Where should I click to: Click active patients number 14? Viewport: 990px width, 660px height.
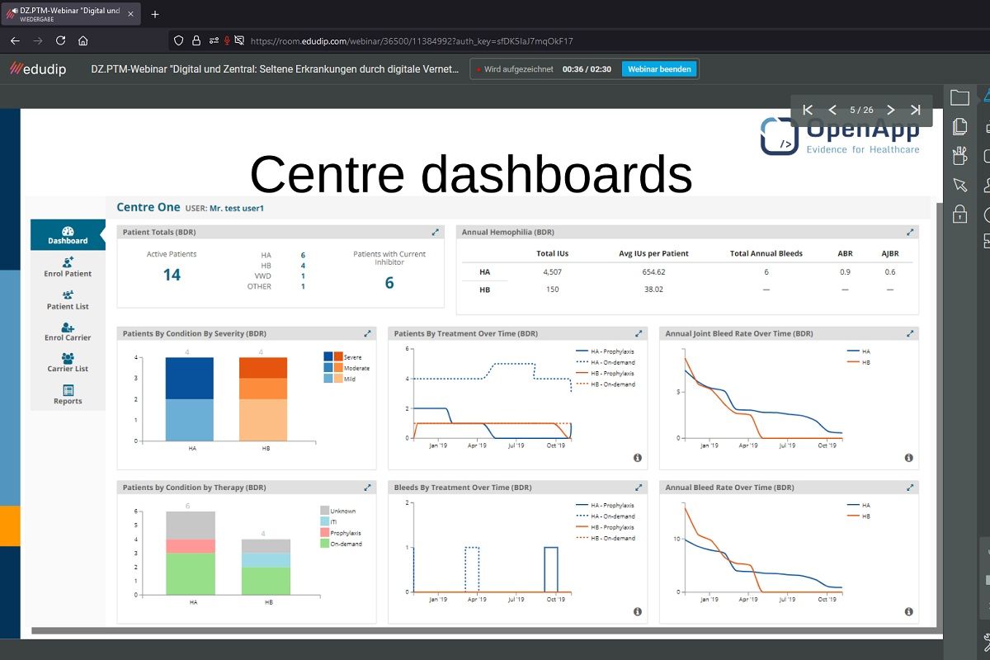click(172, 275)
